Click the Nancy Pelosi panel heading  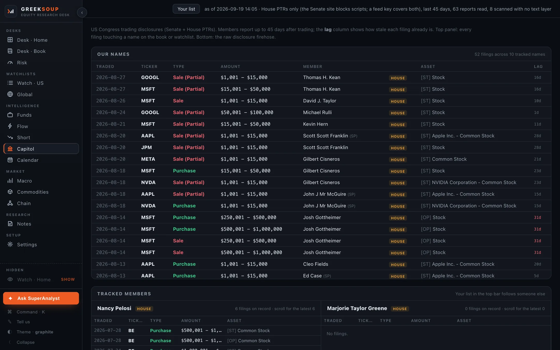click(114, 308)
